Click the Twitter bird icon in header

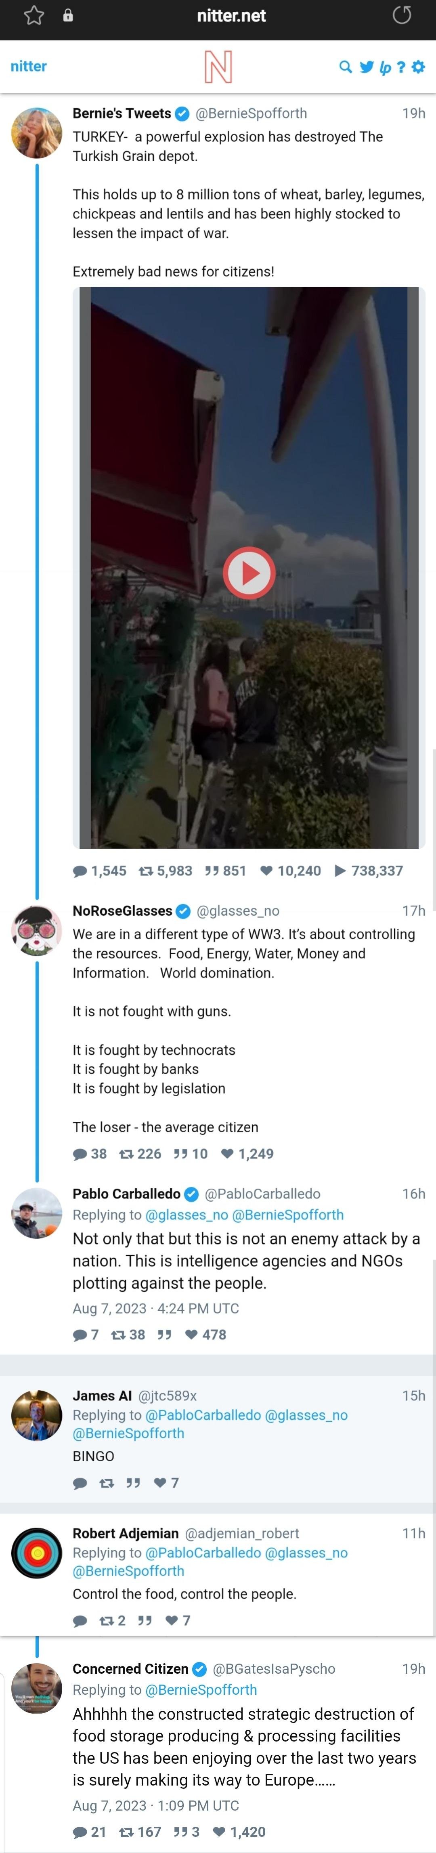tap(366, 67)
